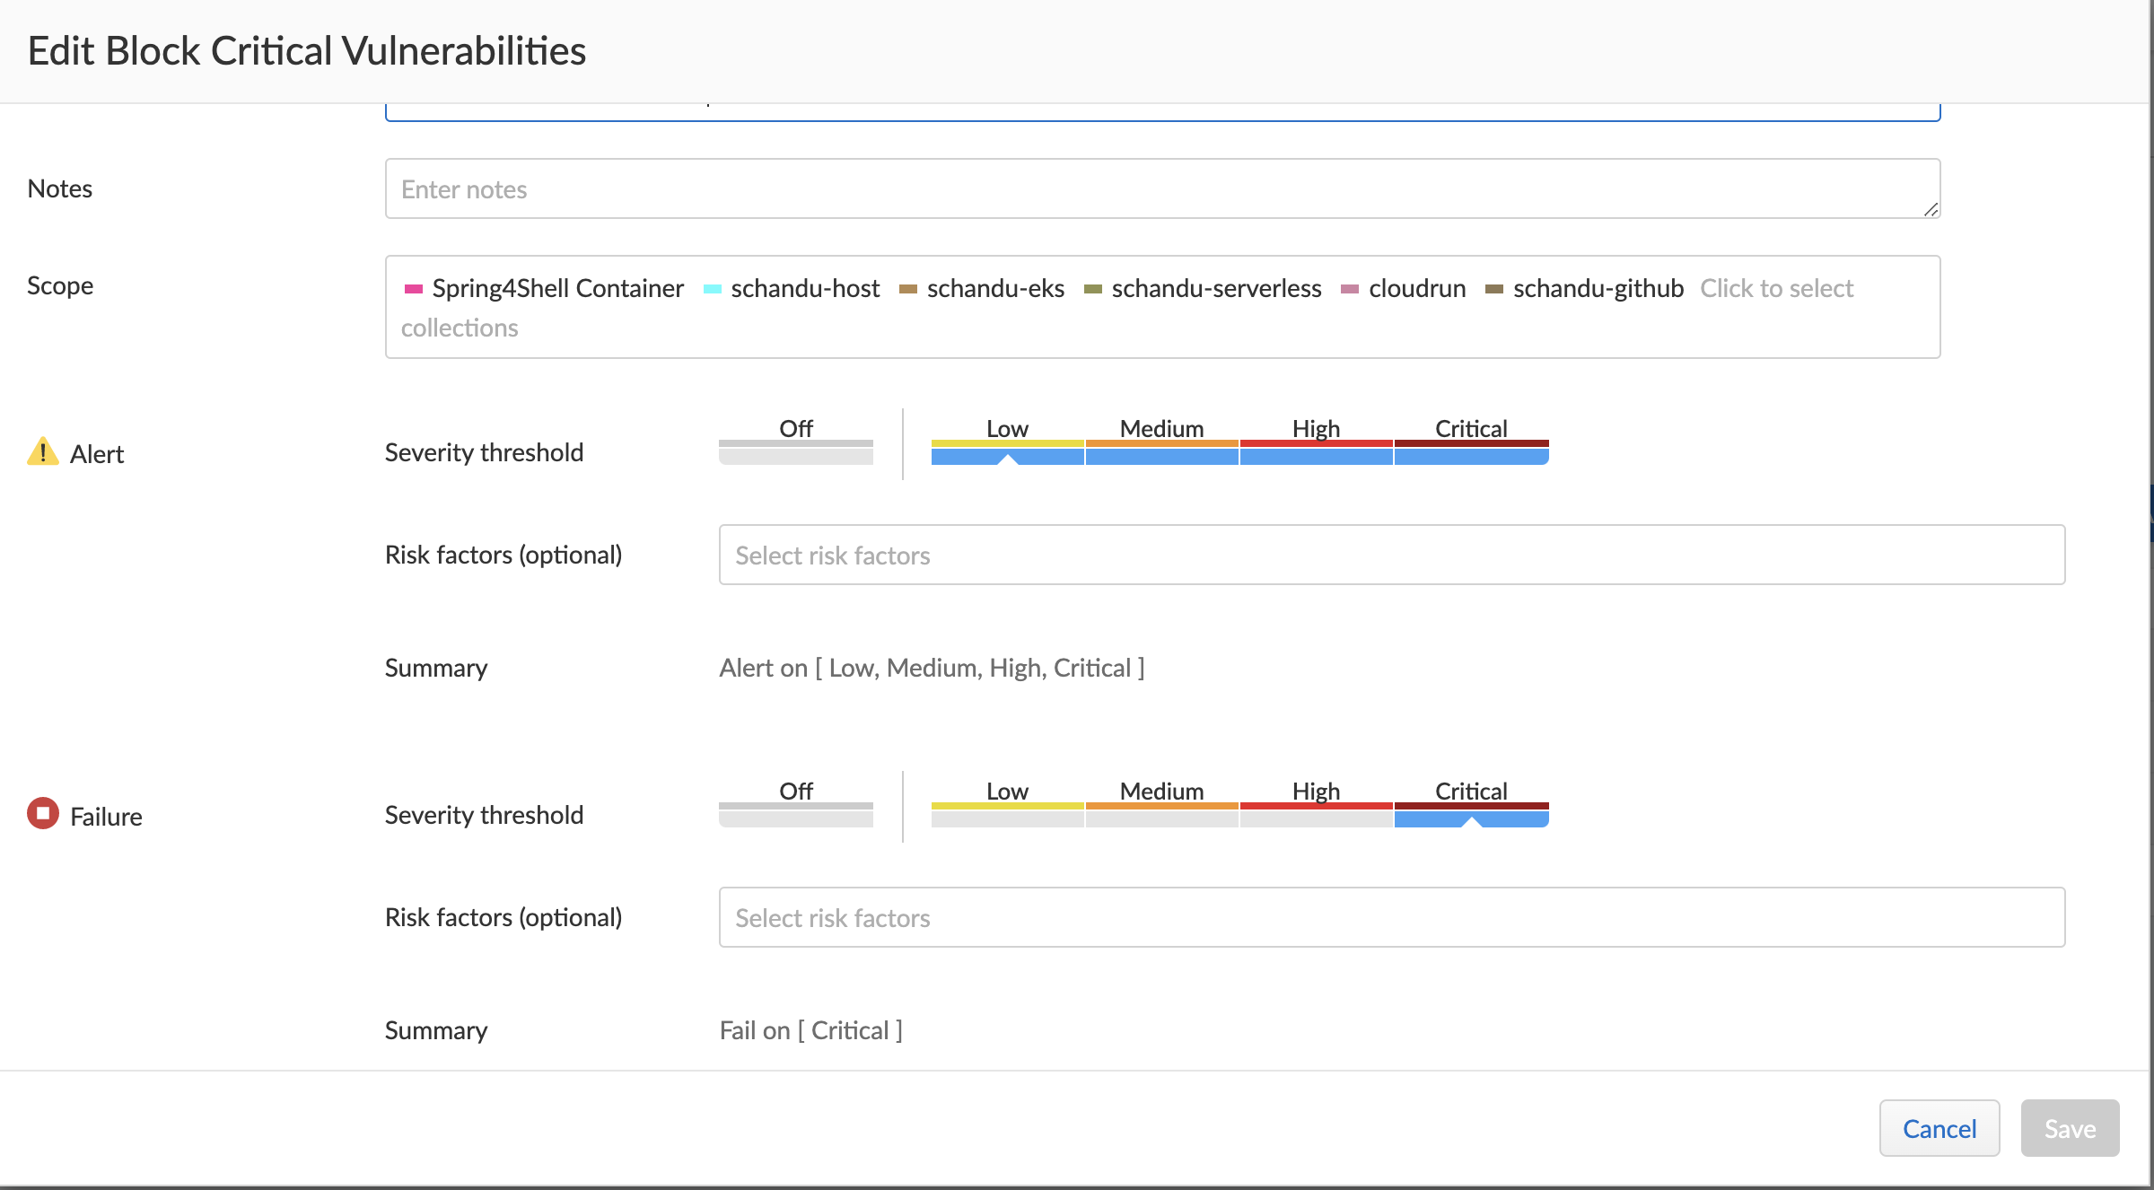Click the red Failure stop icon

(42, 813)
